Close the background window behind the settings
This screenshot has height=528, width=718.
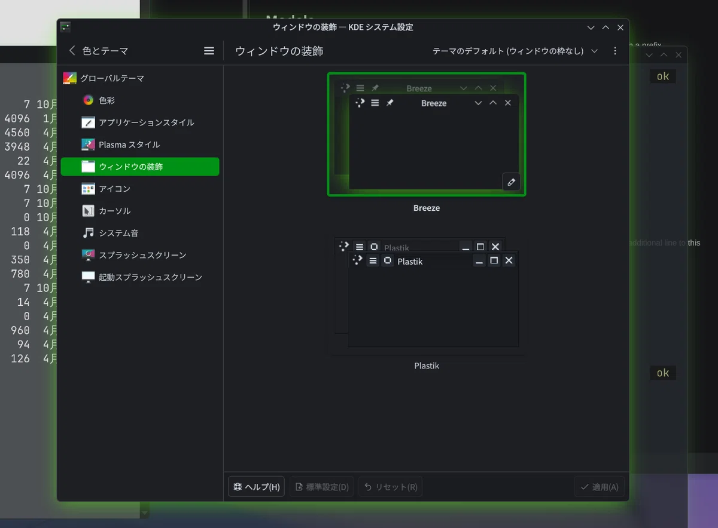pyautogui.click(x=679, y=55)
